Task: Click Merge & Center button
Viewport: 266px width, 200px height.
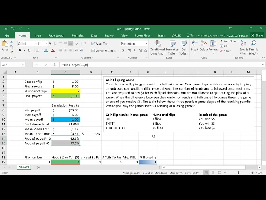Action: click(104, 50)
